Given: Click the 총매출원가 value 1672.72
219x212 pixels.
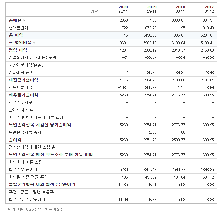Looking at the screenshot, I should [x=150, y=28].
